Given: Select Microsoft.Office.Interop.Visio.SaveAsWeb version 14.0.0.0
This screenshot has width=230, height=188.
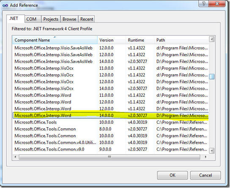Looking at the screenshot, I should pyautogui.click(x=111, y=61).
